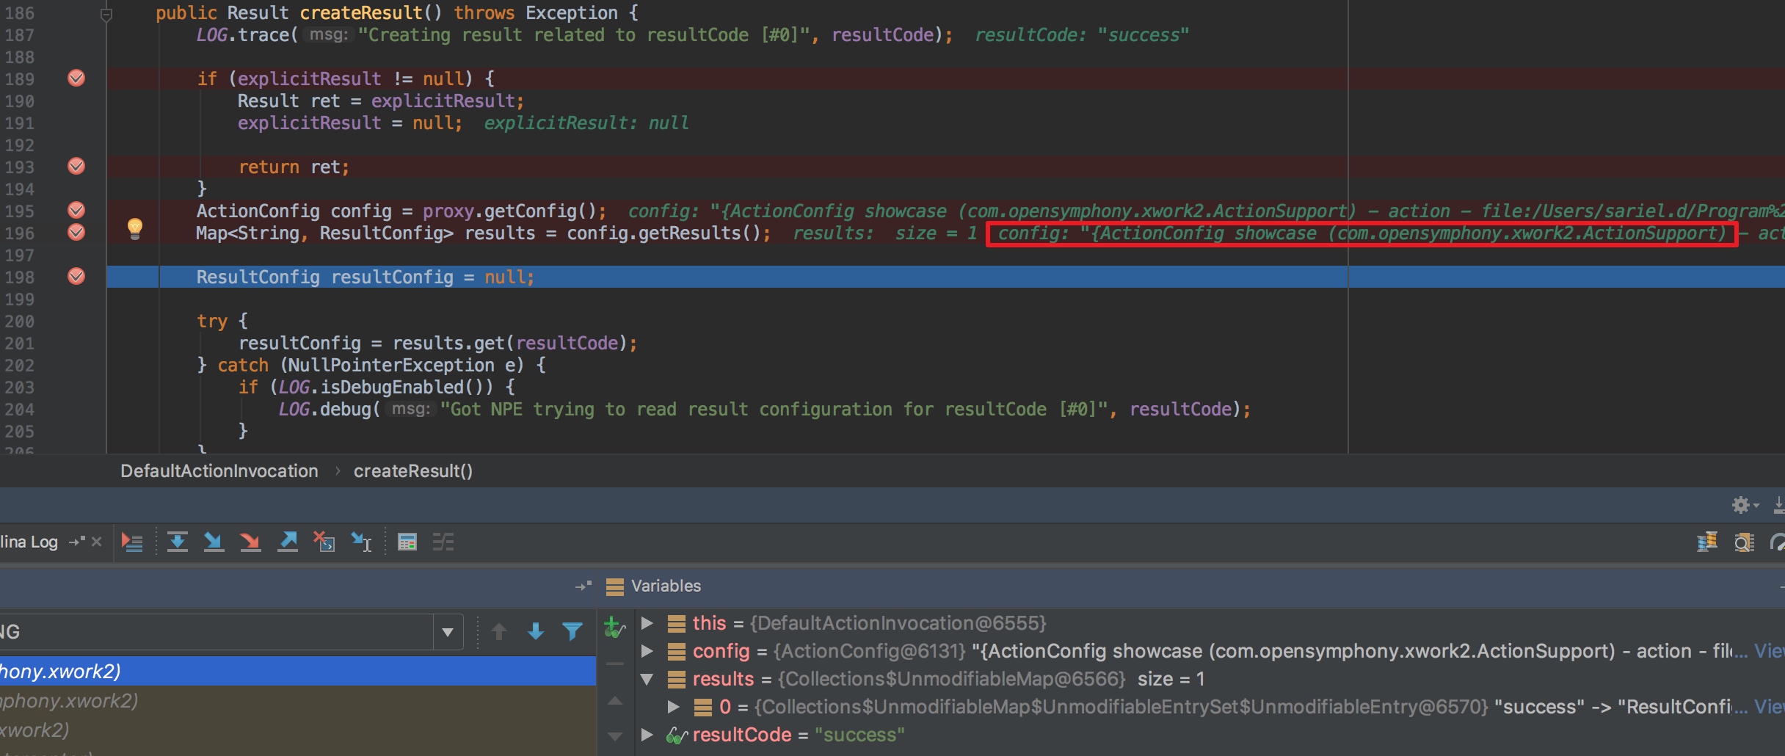1785x756 pixels.
Task: Click the magnifier memory view icon
Action: [x=1744, y=542]
